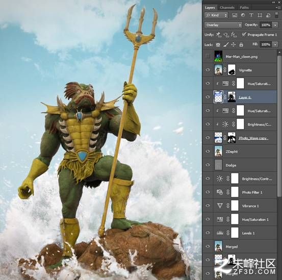Filter layers by type layers icon
Screen dimensions: 282x280
tap(251, 15)
